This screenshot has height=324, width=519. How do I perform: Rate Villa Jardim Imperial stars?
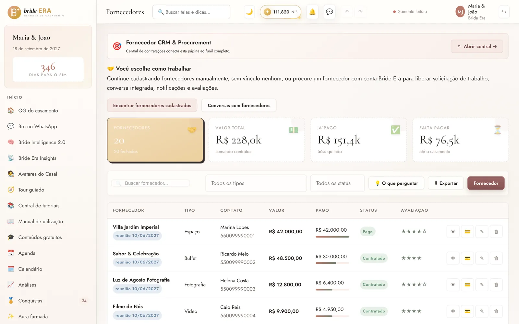pos(414,232)
